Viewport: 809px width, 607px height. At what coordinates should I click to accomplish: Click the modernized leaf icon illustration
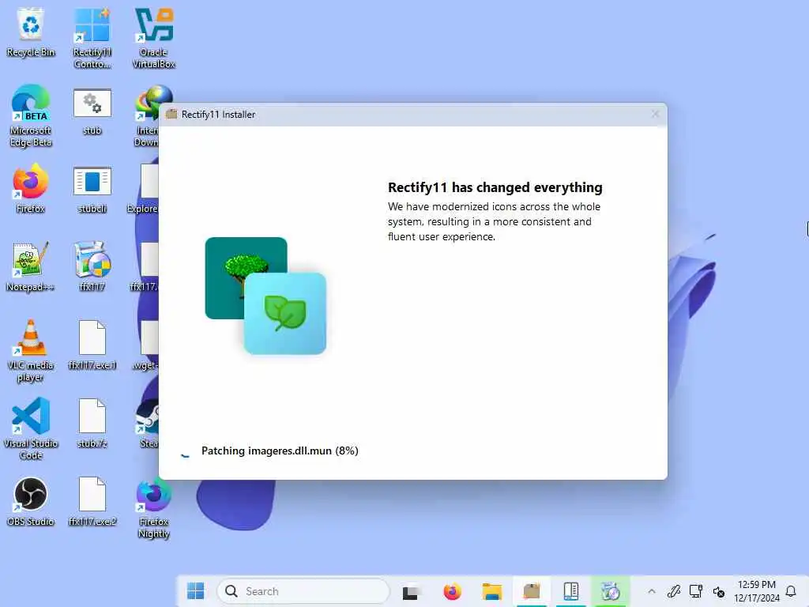point(284,313)
